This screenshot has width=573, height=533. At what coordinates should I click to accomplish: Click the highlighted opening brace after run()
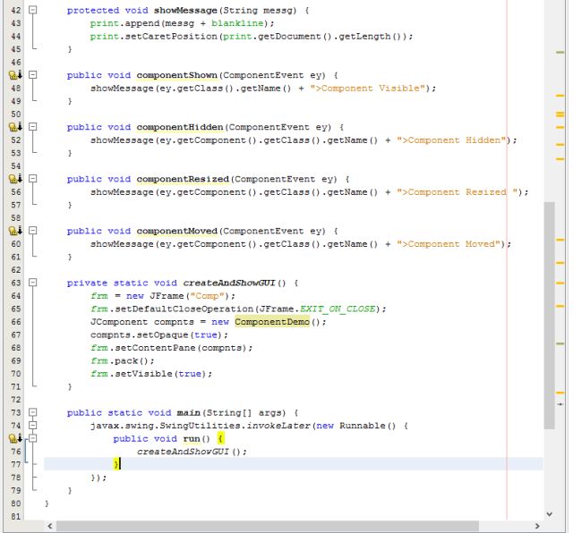[220, 438]
